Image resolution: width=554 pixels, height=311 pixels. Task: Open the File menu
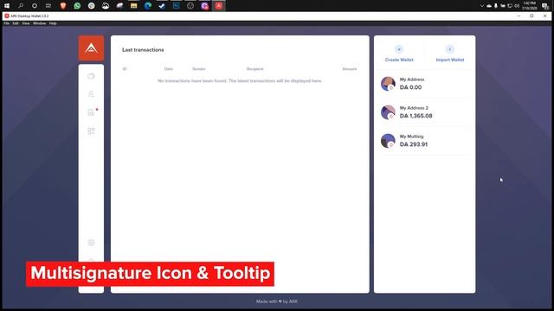tap(6, 23)
